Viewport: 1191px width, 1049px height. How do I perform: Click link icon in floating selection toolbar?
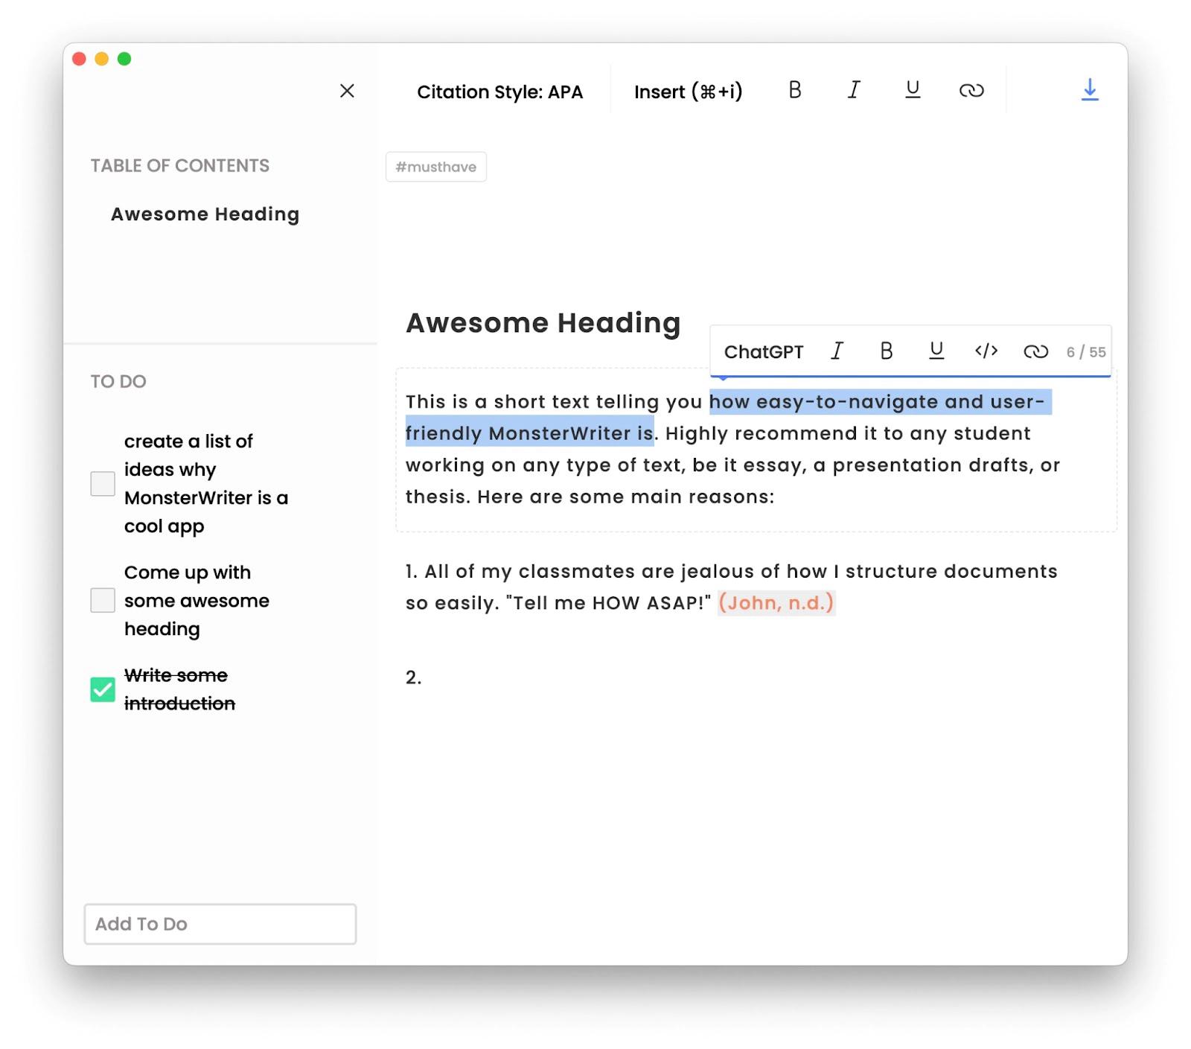(1035, 351)
